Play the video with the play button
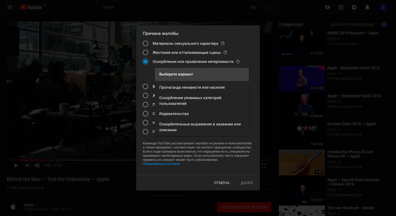 pos(16,165)
